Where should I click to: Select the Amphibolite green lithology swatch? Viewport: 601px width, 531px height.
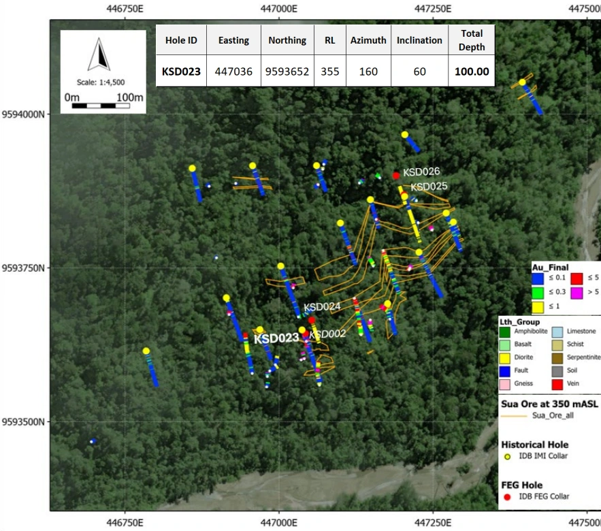point(504,332)
